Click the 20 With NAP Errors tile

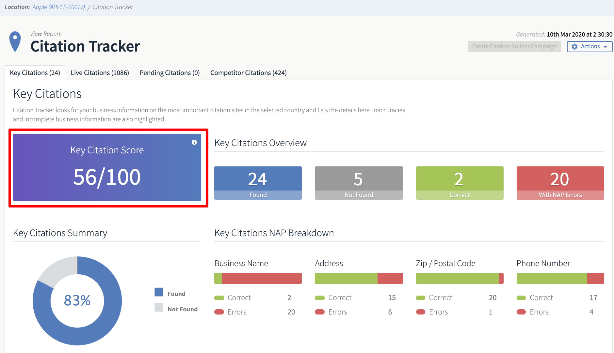tap(560, 183)
